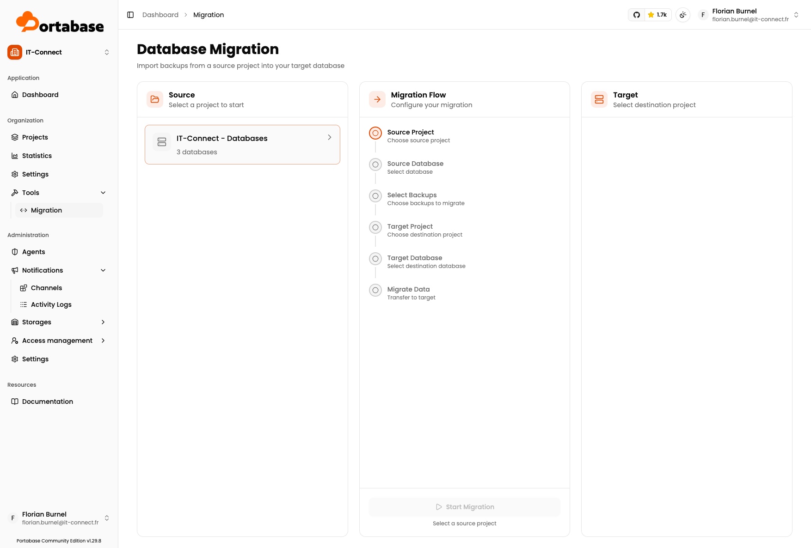This screenshot has width=811, height=548.
Task: Click the Source folder icon
Action: tap(155, 99)
